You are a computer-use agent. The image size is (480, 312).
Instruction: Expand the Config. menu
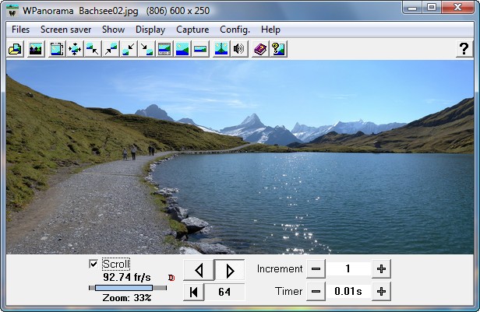[235, 30]
